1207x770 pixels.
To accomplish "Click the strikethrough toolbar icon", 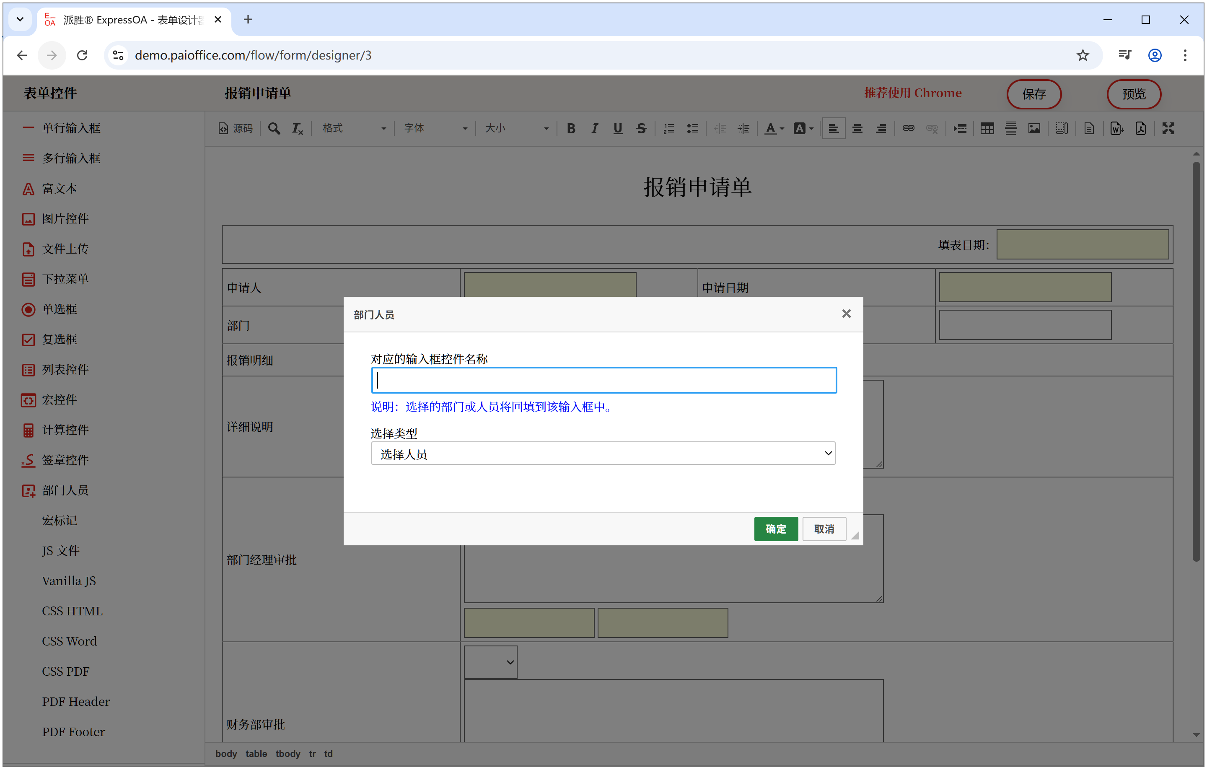I will [x=641, y=128].
